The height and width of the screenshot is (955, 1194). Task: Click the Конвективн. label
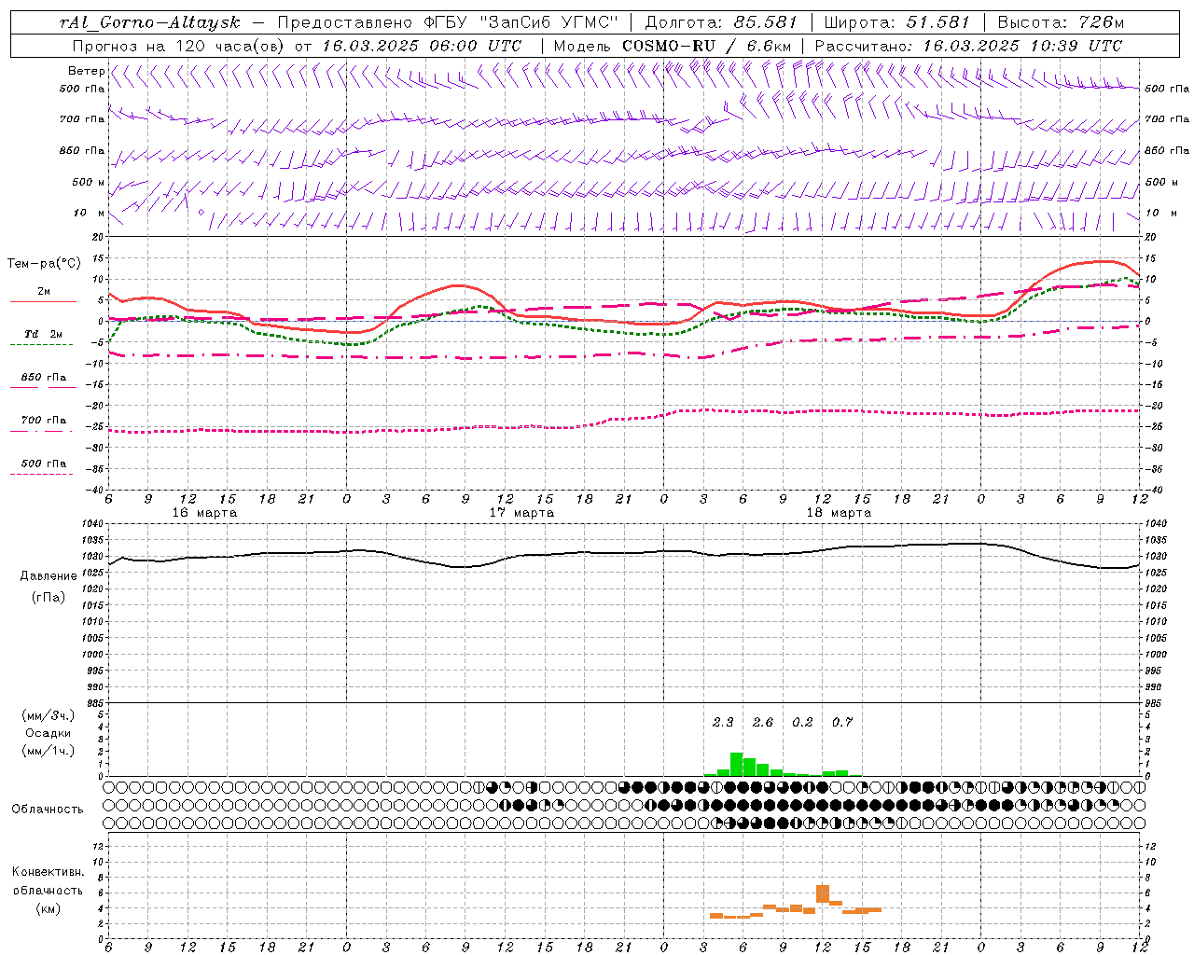click(48, 872)
